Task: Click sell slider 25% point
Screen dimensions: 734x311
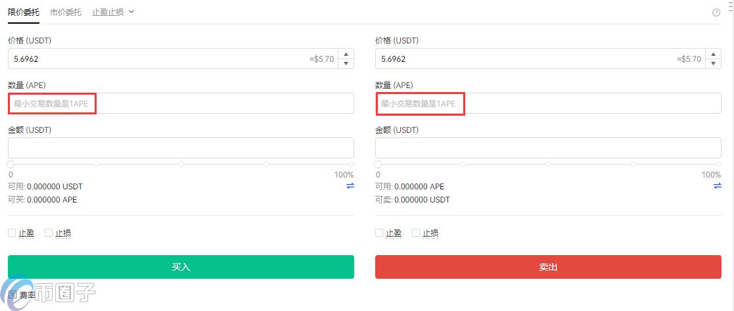Action: pyautogui.click(x=463, y=164)
